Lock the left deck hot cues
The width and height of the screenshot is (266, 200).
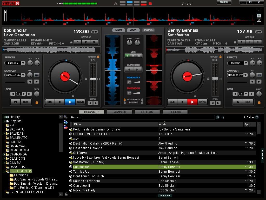pyautogui.click(x=71, y=42)
